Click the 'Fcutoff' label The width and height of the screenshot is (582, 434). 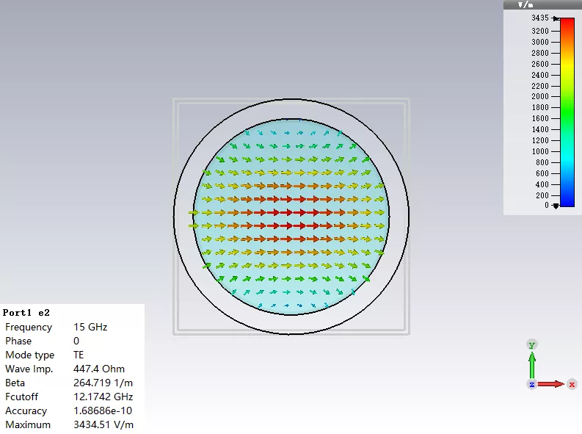(21, 397)
